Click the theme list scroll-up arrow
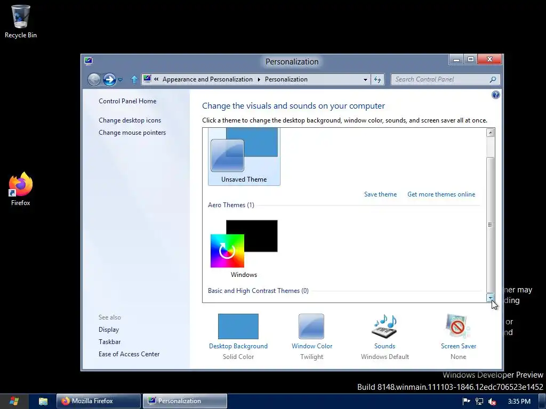 pos(491,133)
